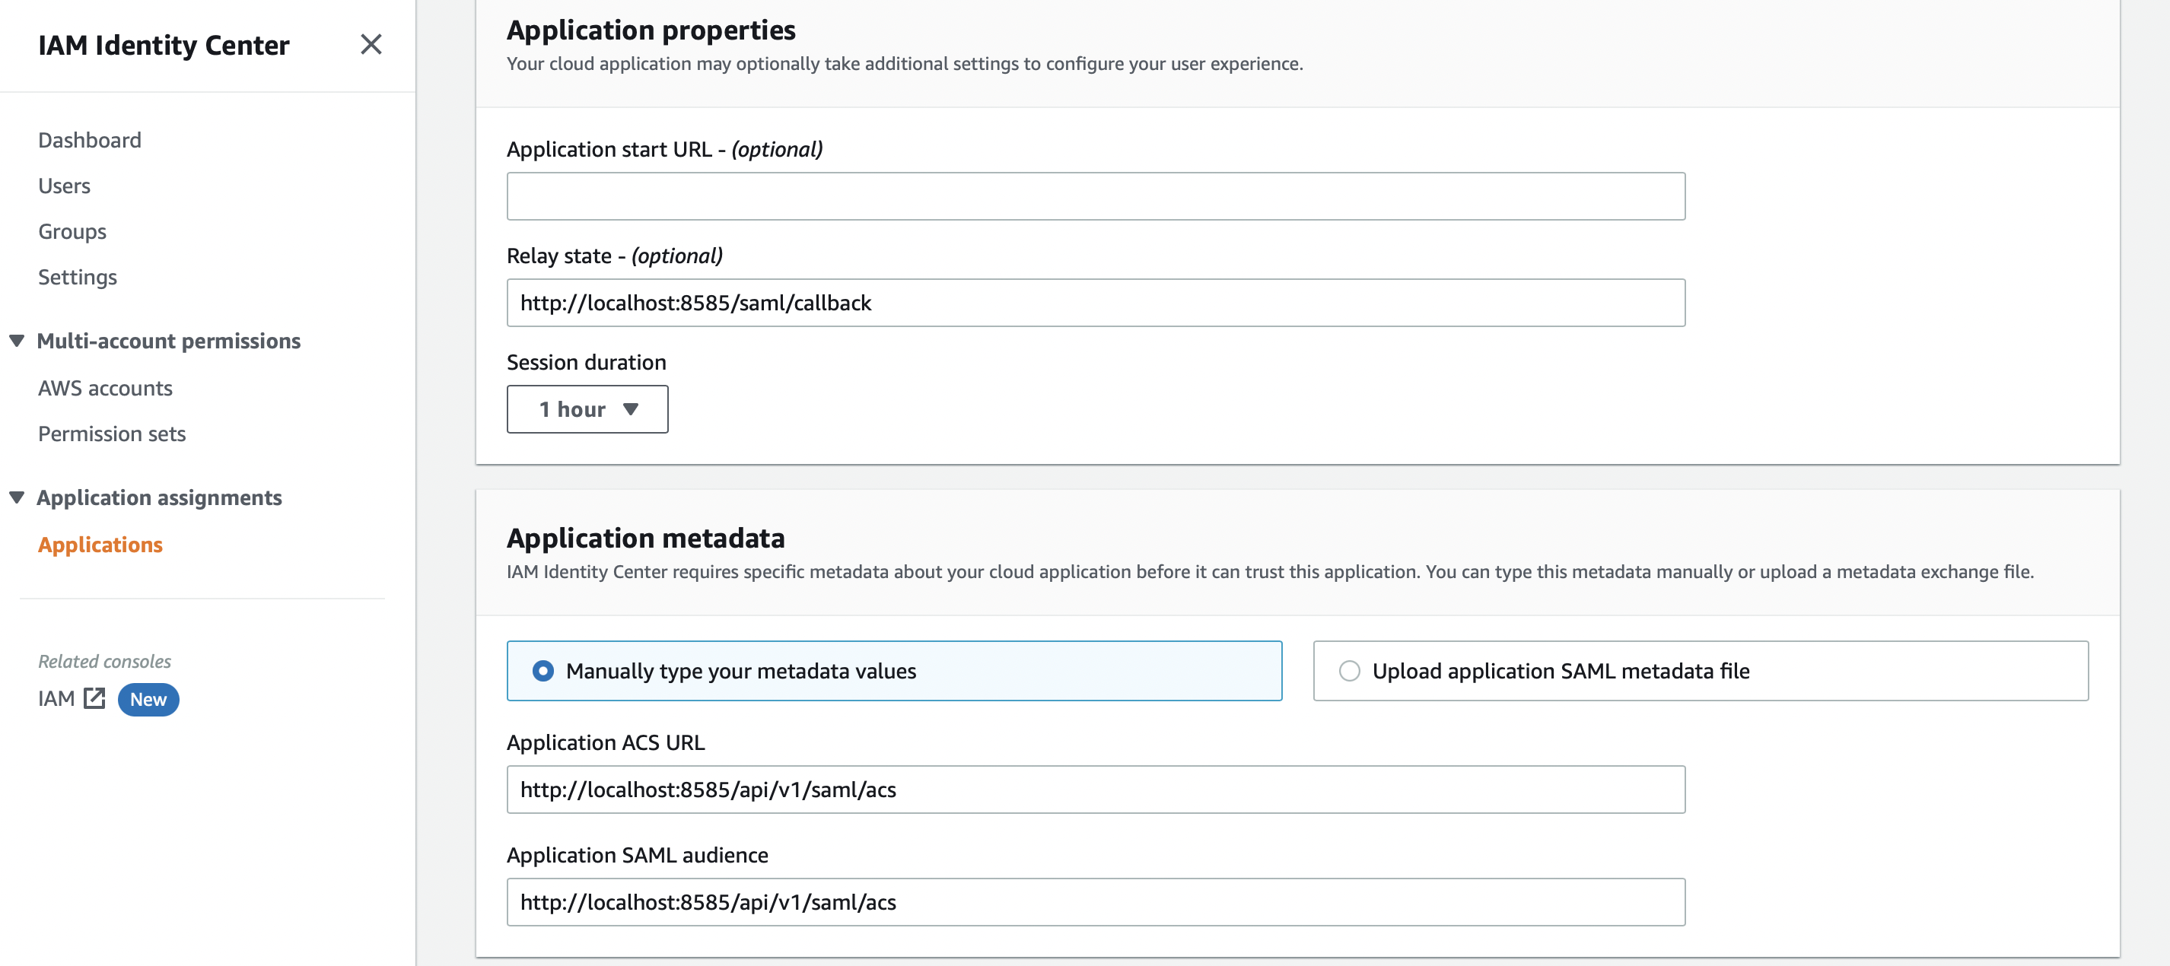Click the Application start URL field
The image size is (2170, 966).
pyautogui.click(x=1095, y=196)
